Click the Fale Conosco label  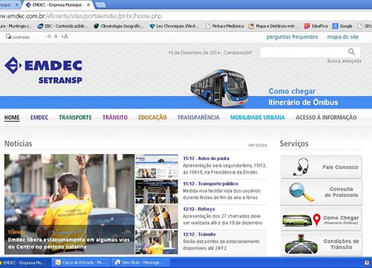click(340, 167)
